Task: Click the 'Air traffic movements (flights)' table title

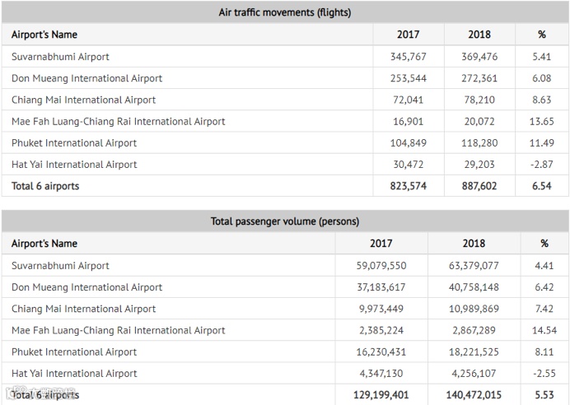Action: tap(284, 12)
